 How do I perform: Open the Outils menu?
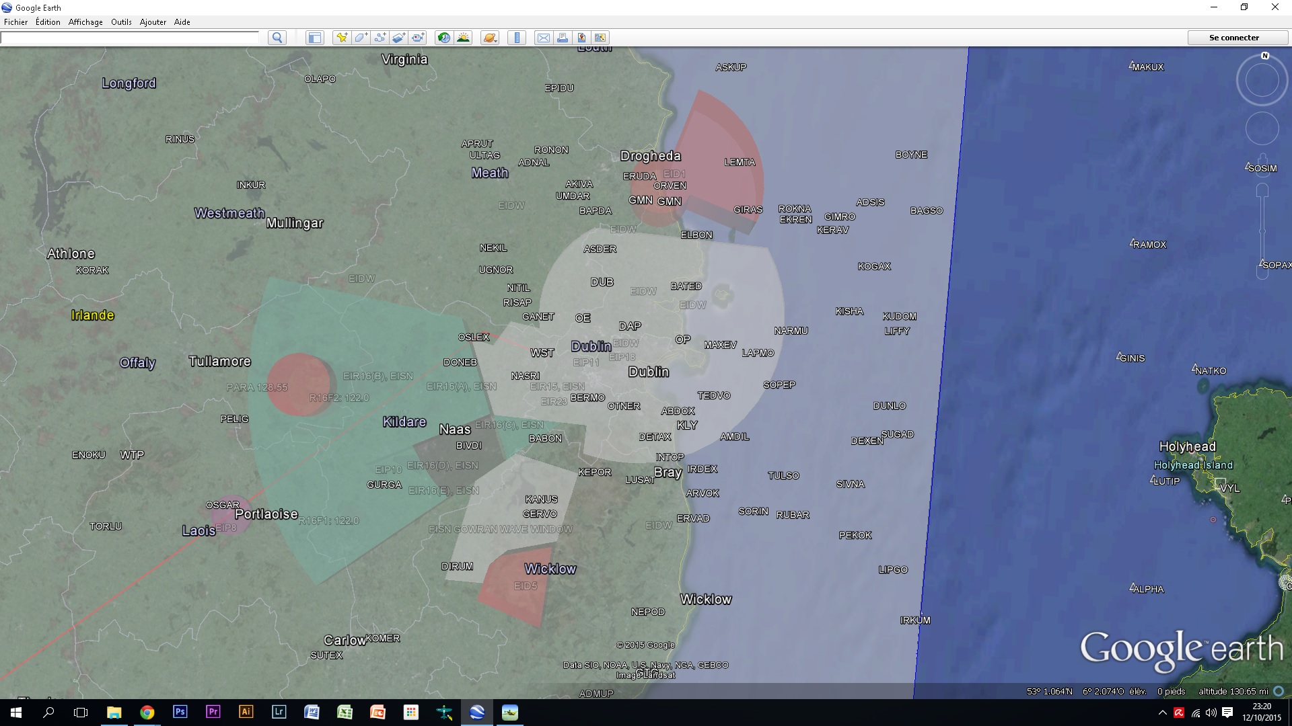(121, 22)
